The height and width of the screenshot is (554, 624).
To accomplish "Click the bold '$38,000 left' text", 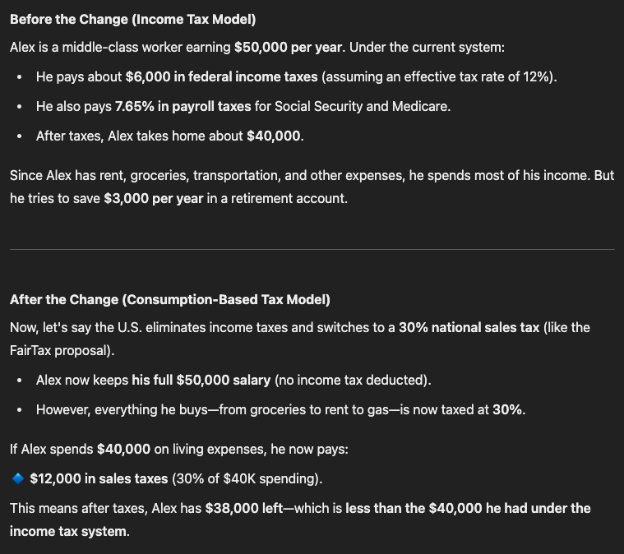I will [244, 509].
